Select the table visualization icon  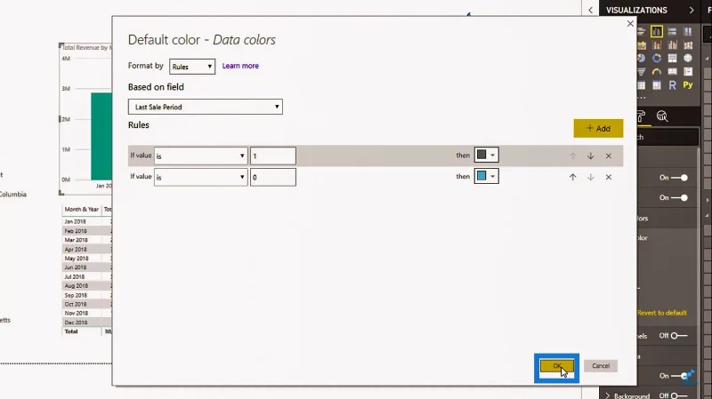[641, 85]
